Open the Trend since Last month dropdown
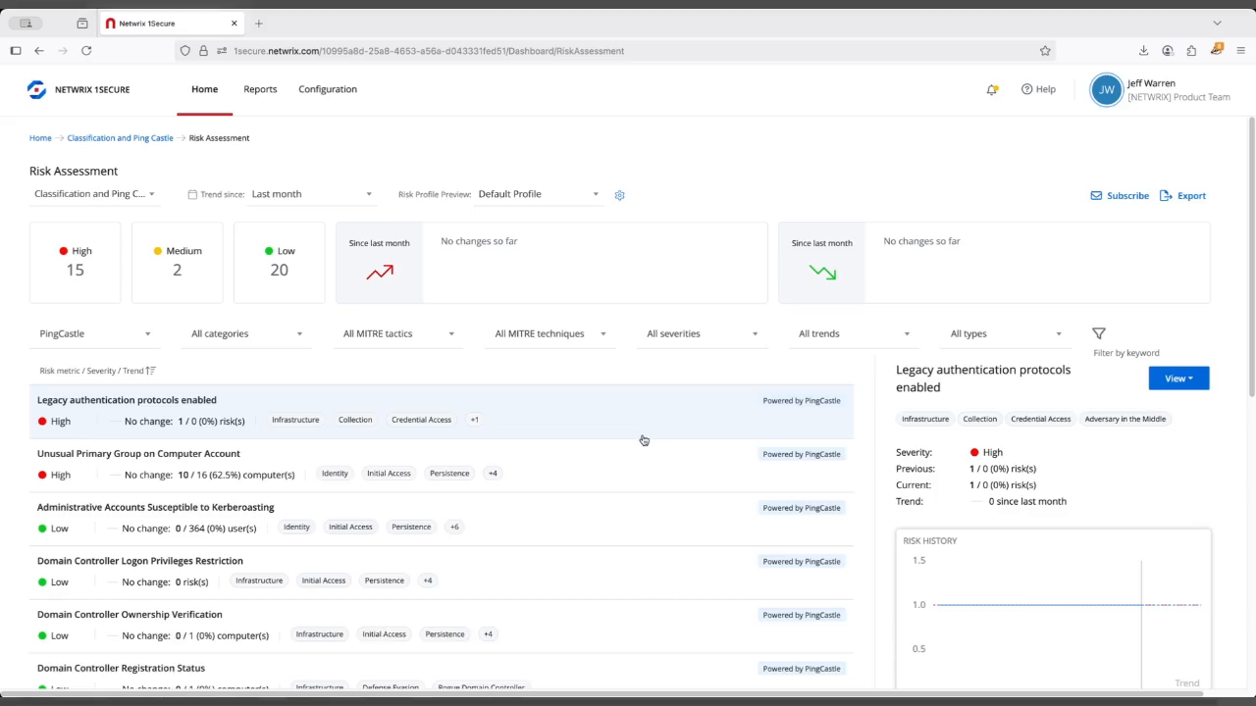 pos(311,194)
